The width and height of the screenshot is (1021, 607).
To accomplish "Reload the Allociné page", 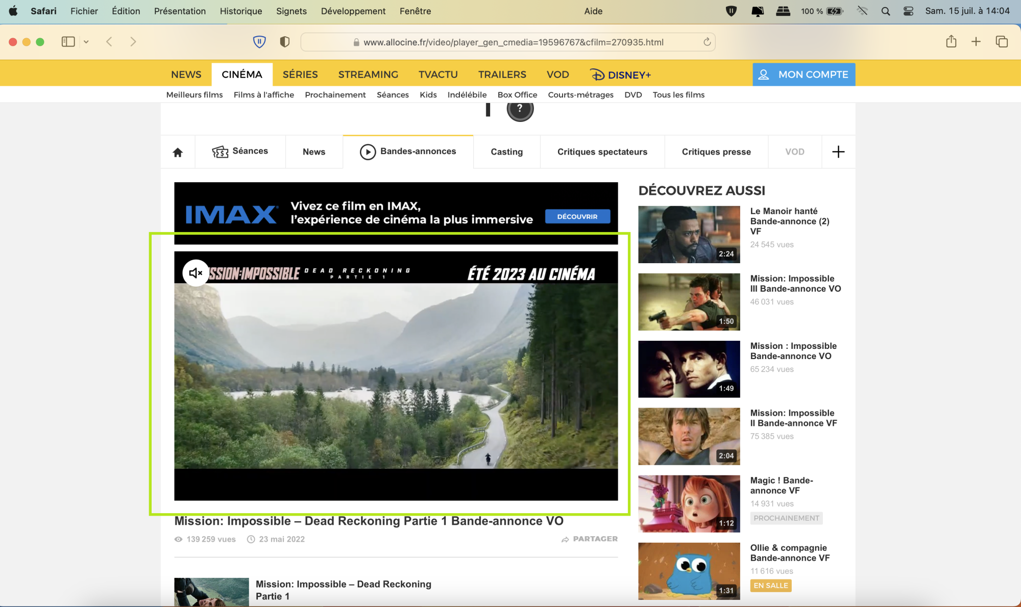I will [707, 42].
